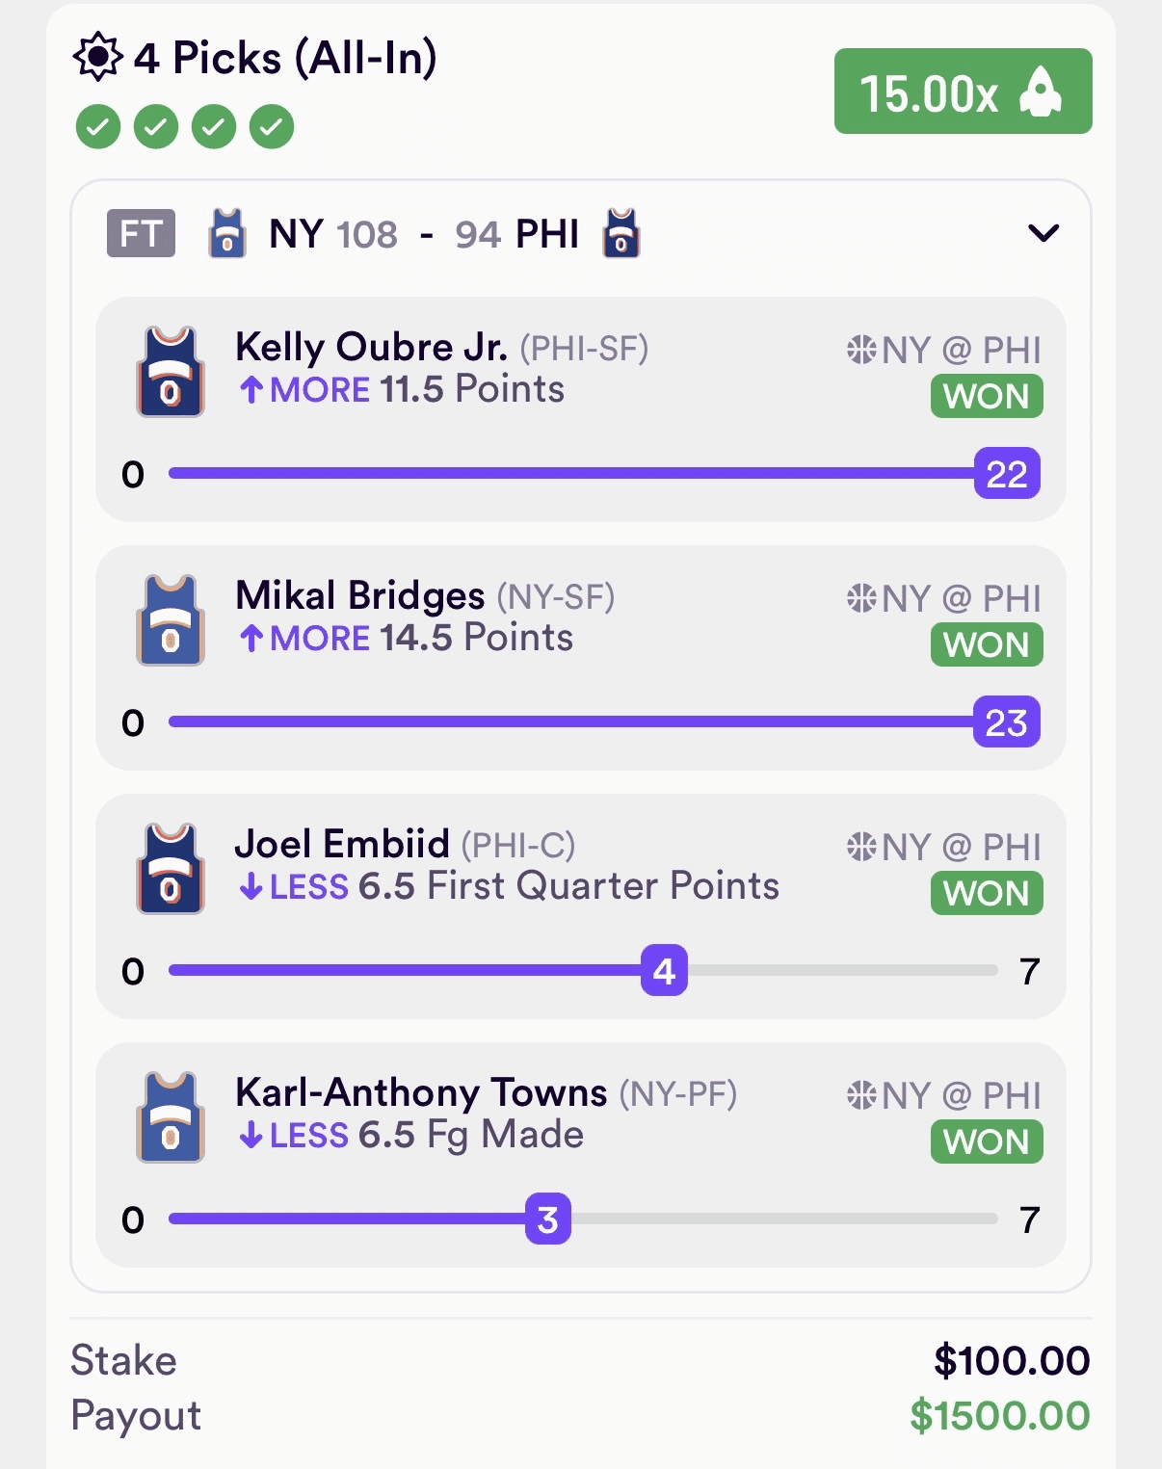The height and width of the screenshot is (1469, 1162).
Task: Click the 3 marker on Towns' Fg Made slider
Action: (x=548, y=1219)
